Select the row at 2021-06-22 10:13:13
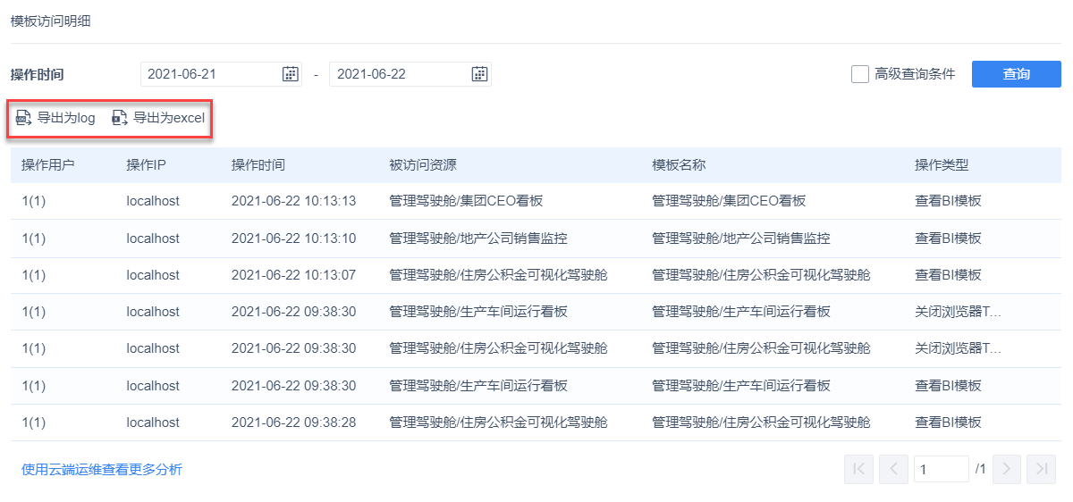Viewport: 1073px width, 502px height. (536, 202)
